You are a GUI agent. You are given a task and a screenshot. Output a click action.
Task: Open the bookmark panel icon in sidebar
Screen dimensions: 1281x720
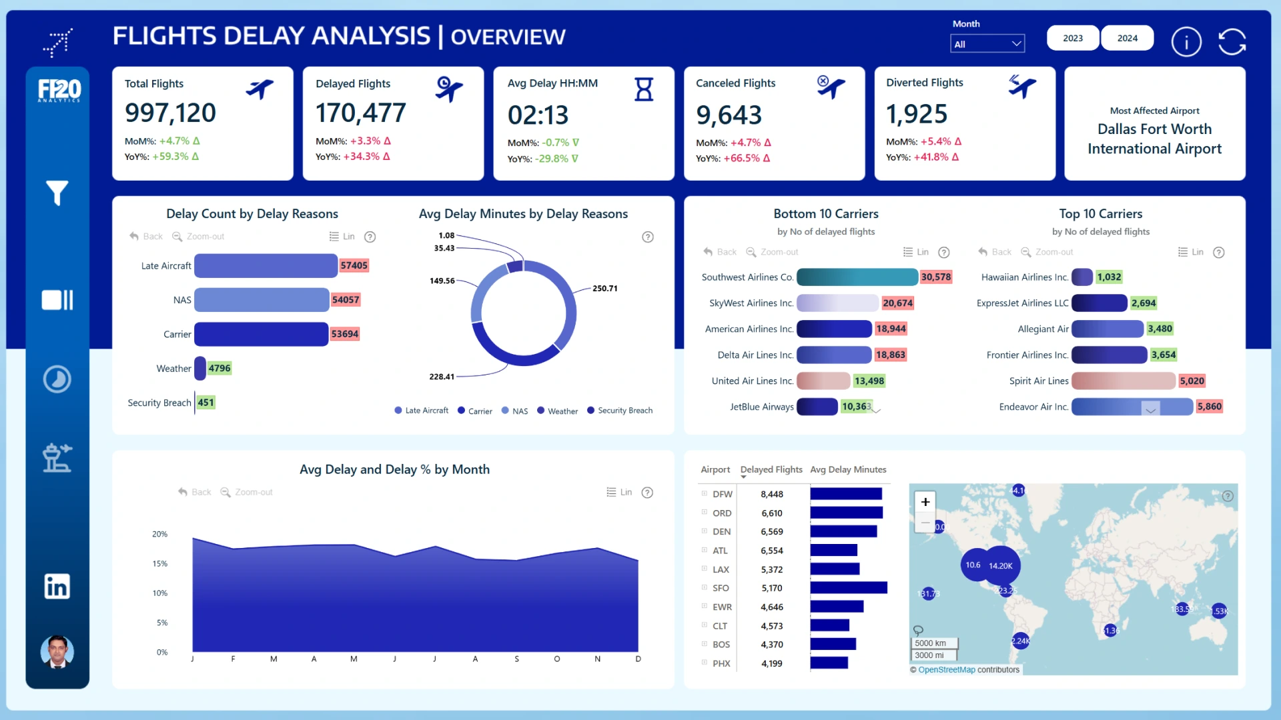(57, 300)
